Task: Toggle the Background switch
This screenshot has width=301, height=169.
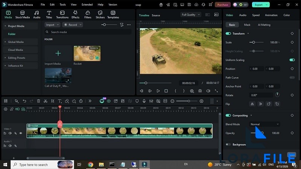Action: click(228, 145)
